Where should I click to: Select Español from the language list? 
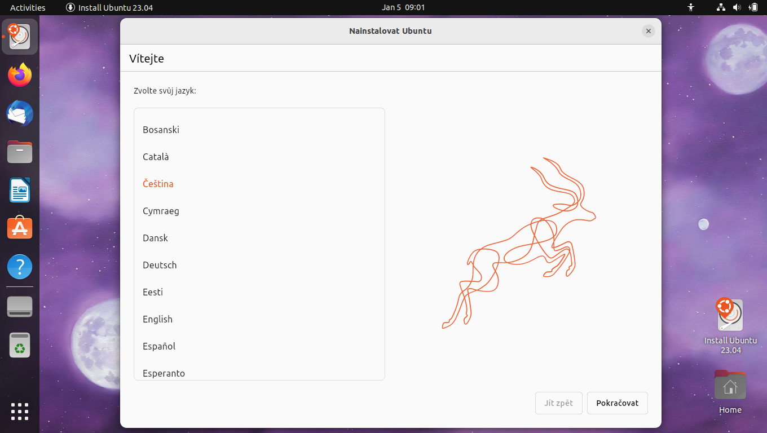point(259,346)
